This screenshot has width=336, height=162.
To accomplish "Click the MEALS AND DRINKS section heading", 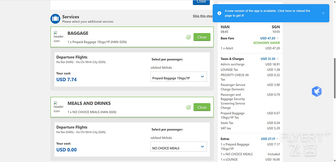I will click(89, 103).
